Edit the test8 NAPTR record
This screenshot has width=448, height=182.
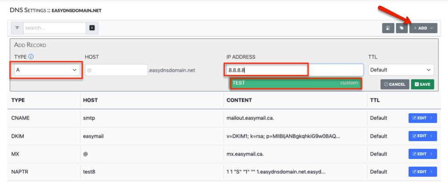(x=423, y=172)
